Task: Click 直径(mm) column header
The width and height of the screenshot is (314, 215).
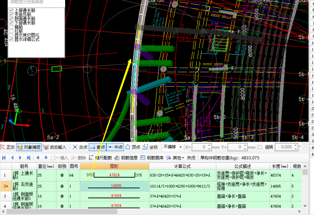Action: [46, 166]
